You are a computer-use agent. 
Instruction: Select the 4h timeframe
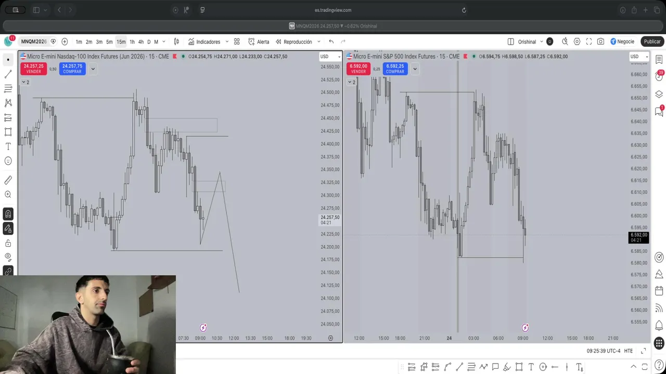[140, 42]
